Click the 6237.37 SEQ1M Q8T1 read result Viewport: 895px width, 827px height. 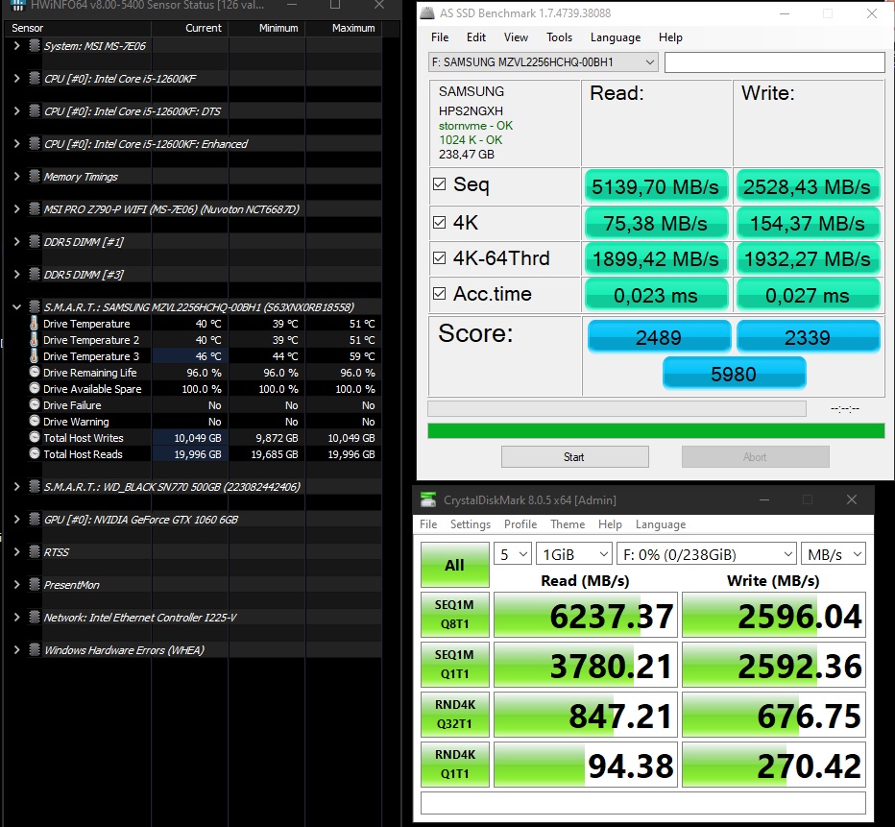(x=586, y=615)
